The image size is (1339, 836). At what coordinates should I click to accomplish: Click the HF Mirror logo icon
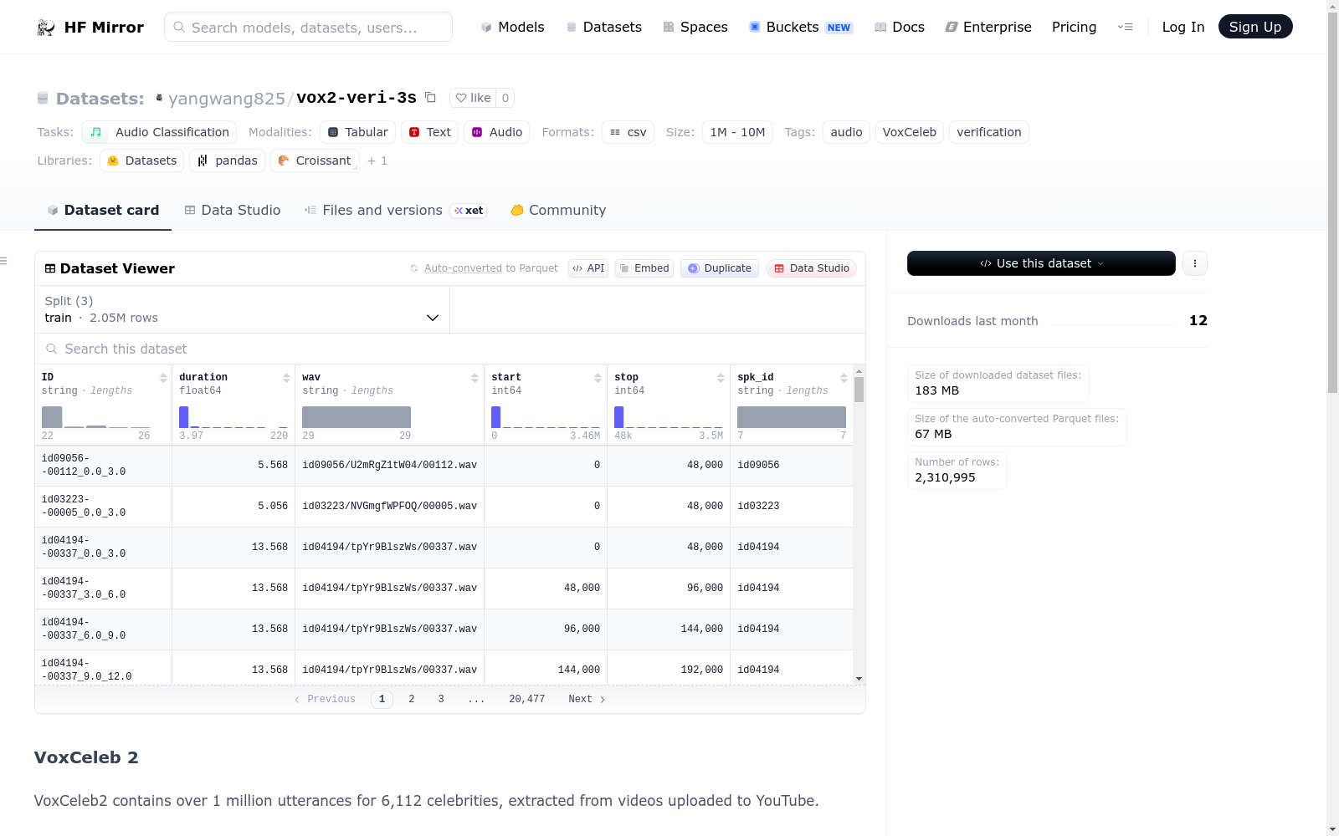pyautogui.click(x=46, y=28)
